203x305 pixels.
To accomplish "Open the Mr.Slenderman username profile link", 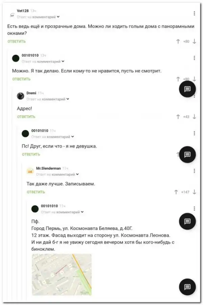I will pos(48,168).
